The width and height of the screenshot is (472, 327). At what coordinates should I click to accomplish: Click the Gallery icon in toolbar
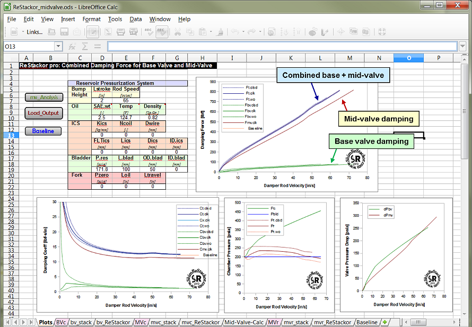pos(353,32)
